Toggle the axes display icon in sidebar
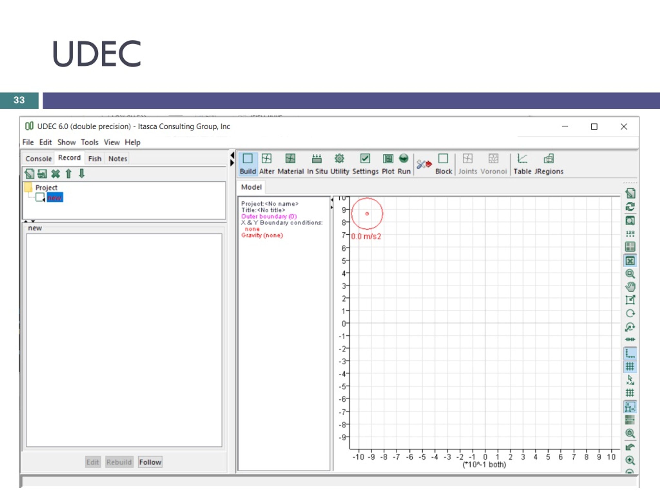 (630, 353)
